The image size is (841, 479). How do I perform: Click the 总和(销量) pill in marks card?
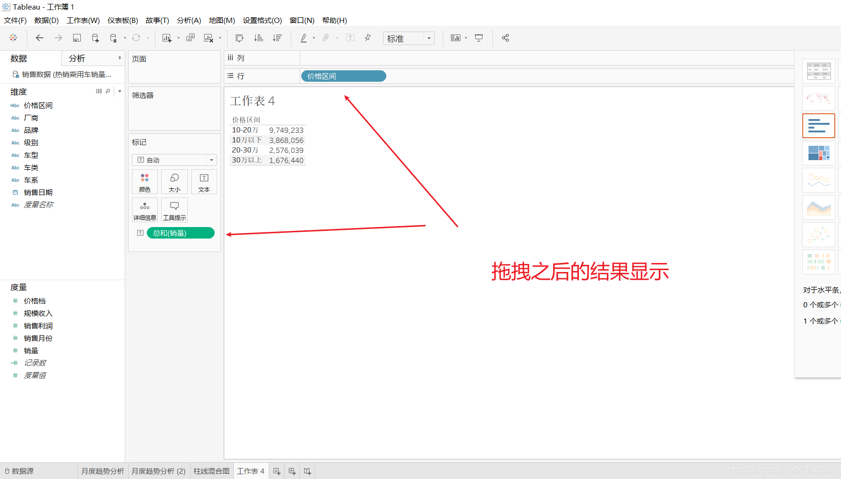pos(181,233)
